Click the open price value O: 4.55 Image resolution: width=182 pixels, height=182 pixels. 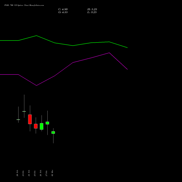63,12
